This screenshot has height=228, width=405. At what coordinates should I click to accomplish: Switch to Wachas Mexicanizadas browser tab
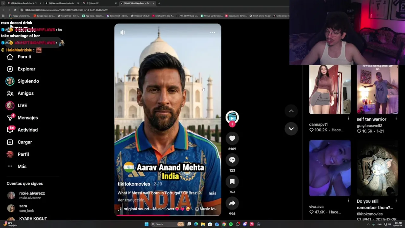coord(61,3)
